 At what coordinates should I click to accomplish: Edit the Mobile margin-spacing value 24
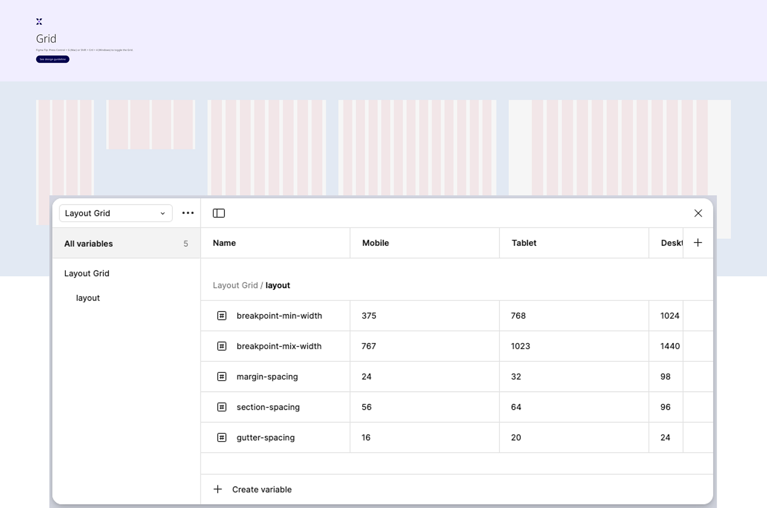[x=367, y=377]
